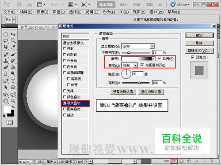Click the foreground color swatch
Image resolution: width=221 pixels, height=165 pixels.
[x=7, y=110]
